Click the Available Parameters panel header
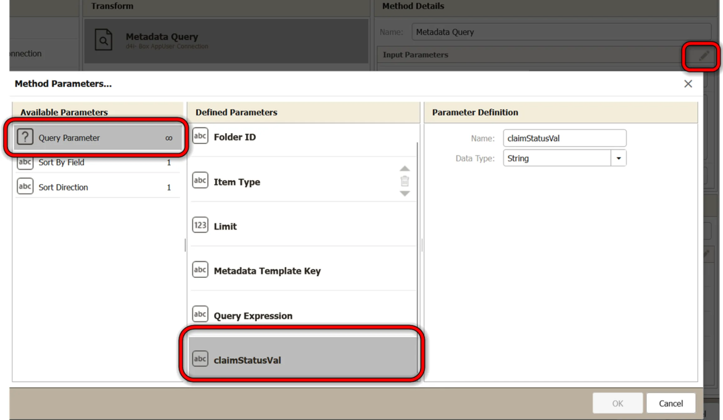 97,112
